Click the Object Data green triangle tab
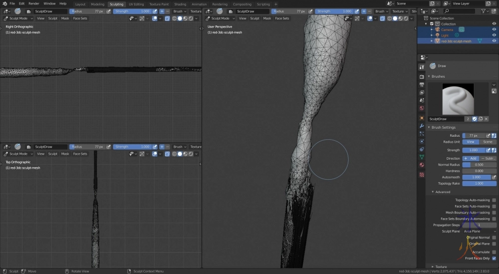The image size is (499, 274). (x=422, y=157)
